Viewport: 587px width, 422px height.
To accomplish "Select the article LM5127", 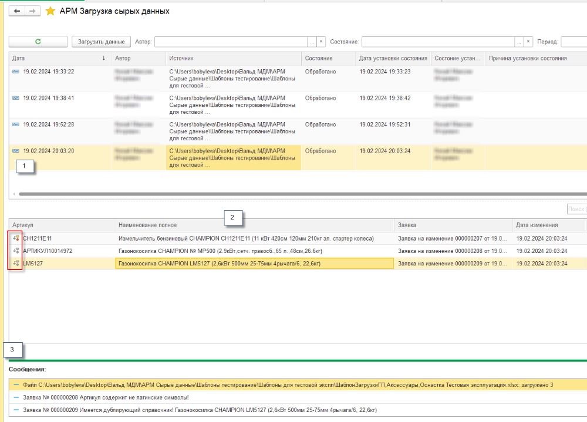I will click(33, 264).
